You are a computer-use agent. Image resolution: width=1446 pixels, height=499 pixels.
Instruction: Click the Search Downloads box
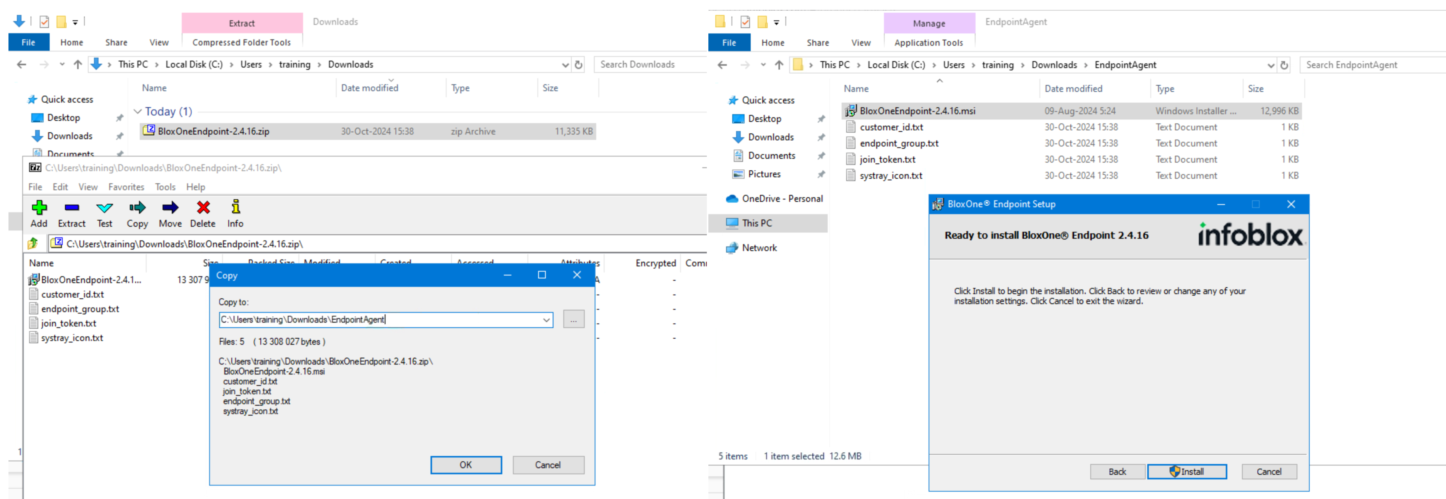650,65
